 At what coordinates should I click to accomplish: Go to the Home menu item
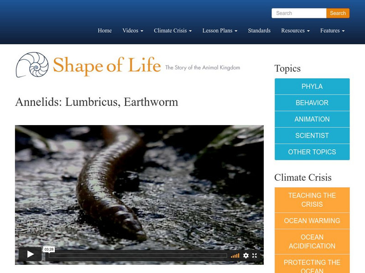tap(104, 31)
